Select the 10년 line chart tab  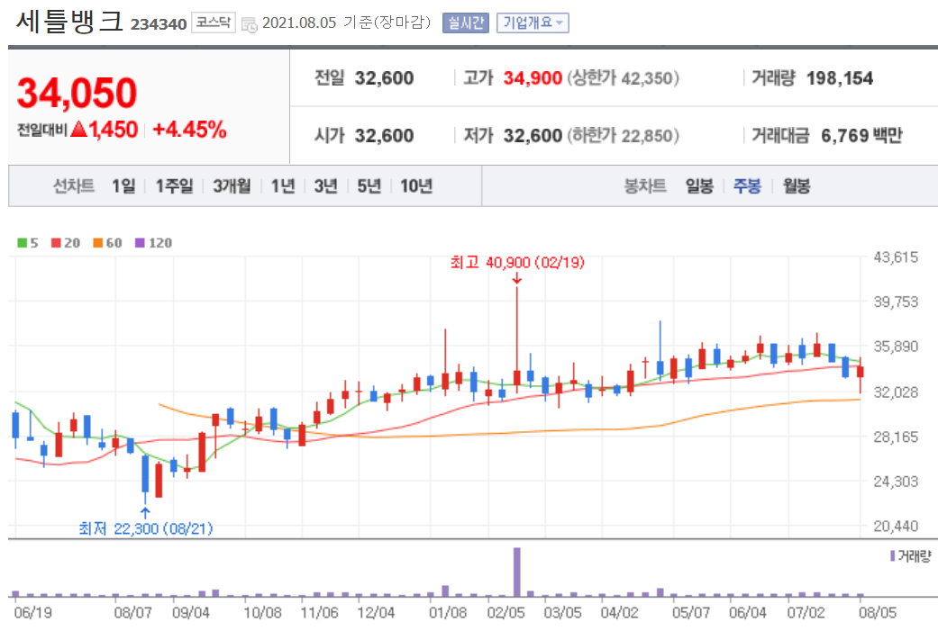tap(416, 186)
